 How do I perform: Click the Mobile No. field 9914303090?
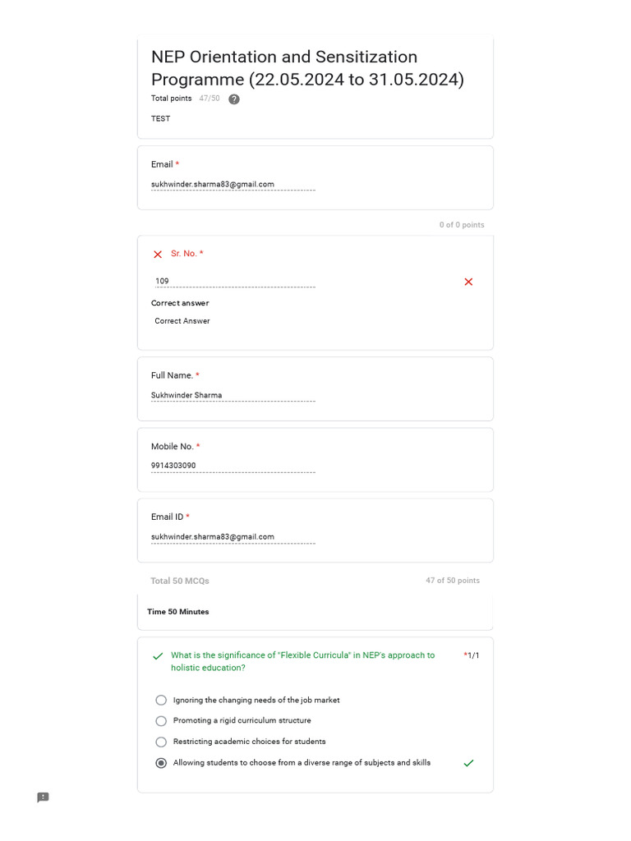click(x=233, y=466)
